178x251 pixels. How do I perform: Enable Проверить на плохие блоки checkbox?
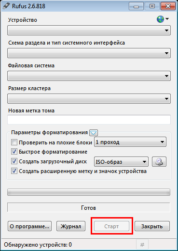coord(14,142)
